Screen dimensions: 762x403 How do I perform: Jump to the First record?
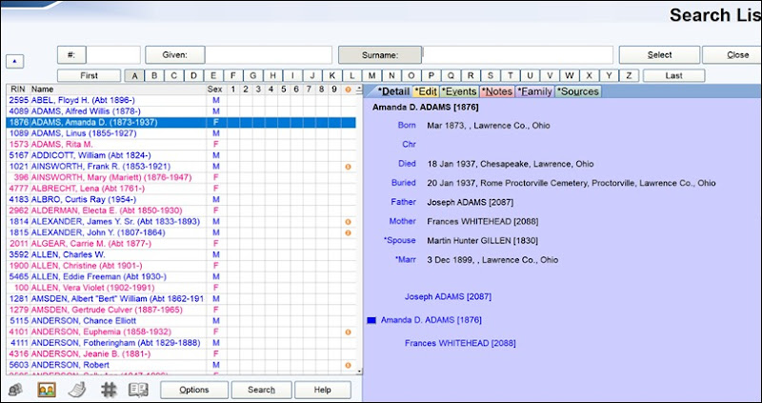pos(89,76)
